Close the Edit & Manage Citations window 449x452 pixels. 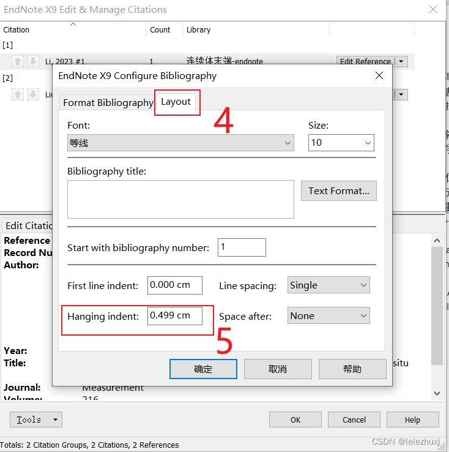[x=433, y=10]
